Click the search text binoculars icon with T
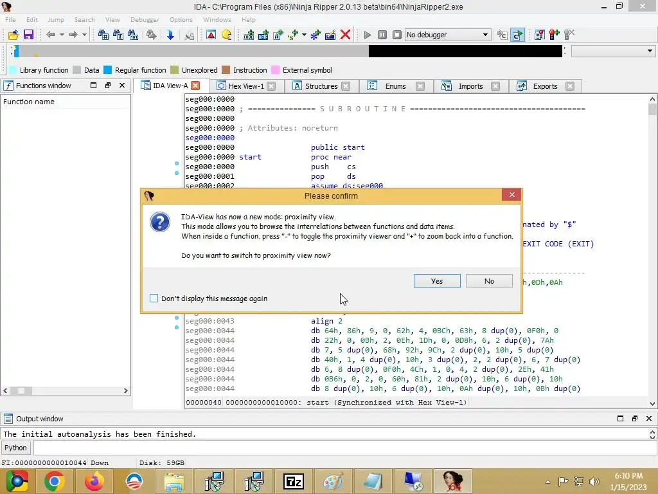This screenshot has width=658, height=494. (x=118, y=35)
